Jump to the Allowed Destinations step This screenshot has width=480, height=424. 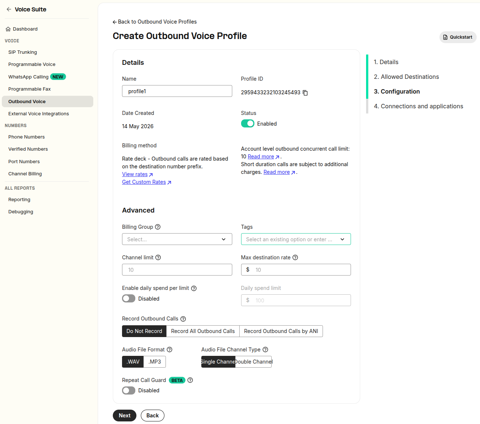click(406, 77)
